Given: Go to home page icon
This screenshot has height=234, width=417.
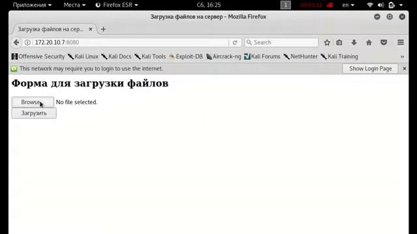Looking at the screenshot, I should pos(369,42).
